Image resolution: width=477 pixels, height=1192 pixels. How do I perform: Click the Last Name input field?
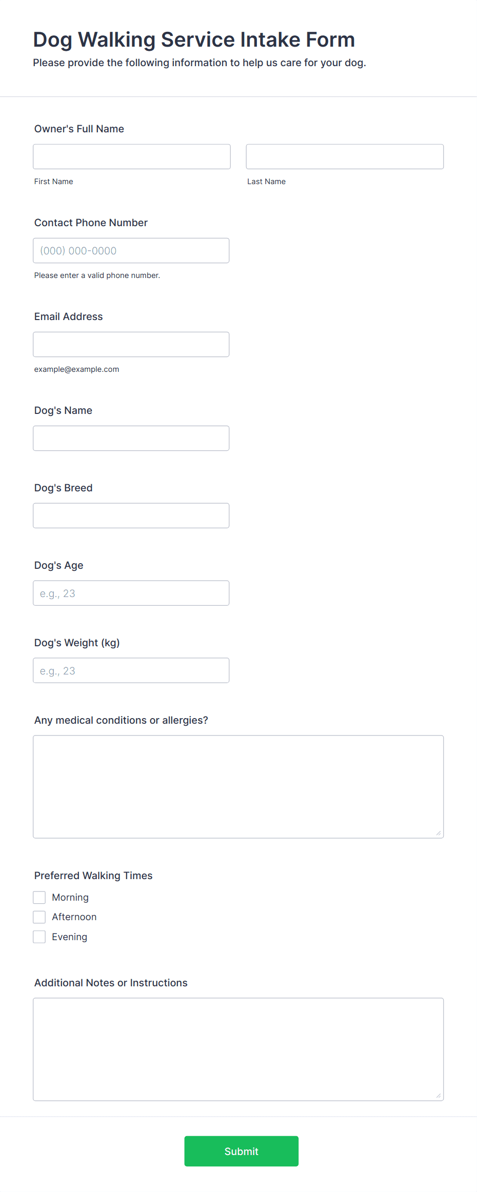tap(345, 156)
